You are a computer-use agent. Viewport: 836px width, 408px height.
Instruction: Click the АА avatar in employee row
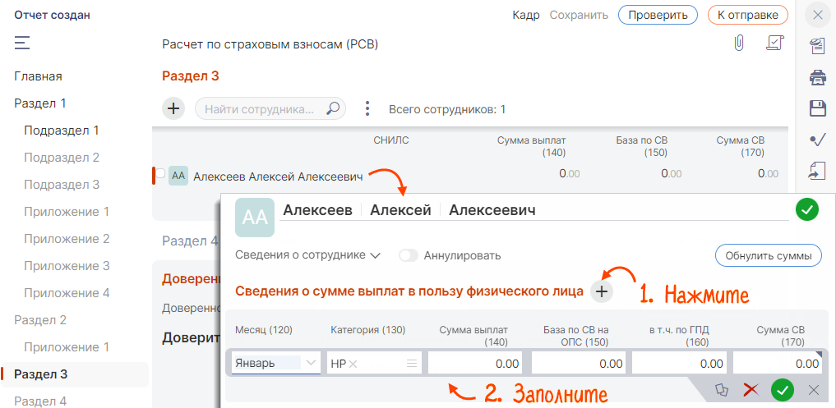(x=178, y=176)
